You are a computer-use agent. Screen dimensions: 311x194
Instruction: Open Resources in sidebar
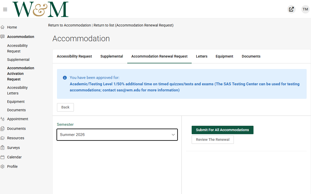[x=16, y=138]
